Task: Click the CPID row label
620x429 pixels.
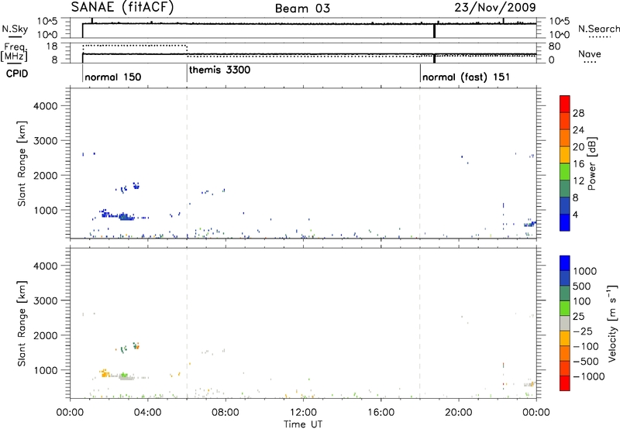Action: 17,74
